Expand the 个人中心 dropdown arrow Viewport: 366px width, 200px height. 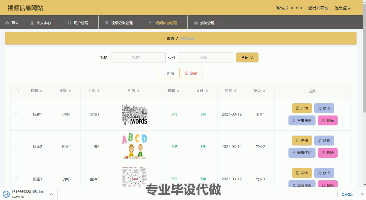pyautogui.click(x=55, y=22)
